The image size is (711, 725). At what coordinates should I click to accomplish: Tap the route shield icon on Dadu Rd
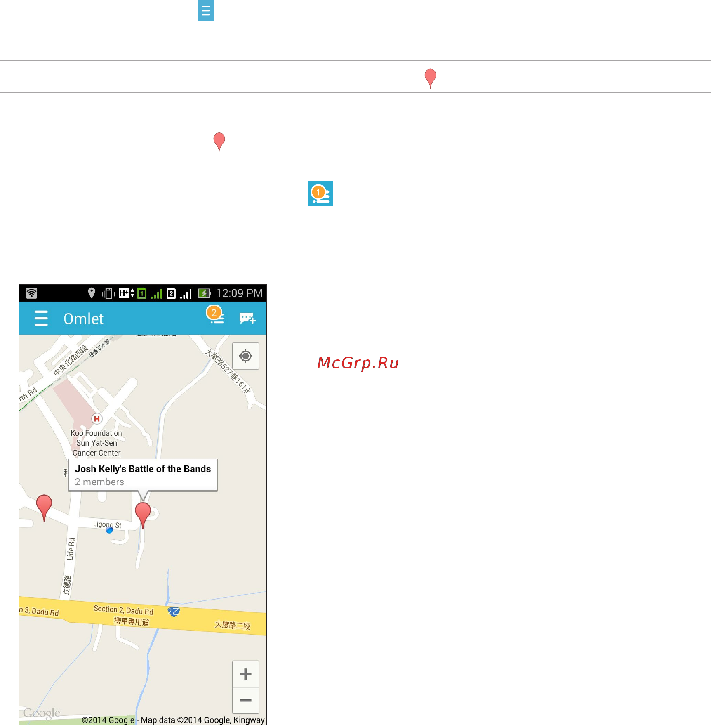[x=174, y=612]
